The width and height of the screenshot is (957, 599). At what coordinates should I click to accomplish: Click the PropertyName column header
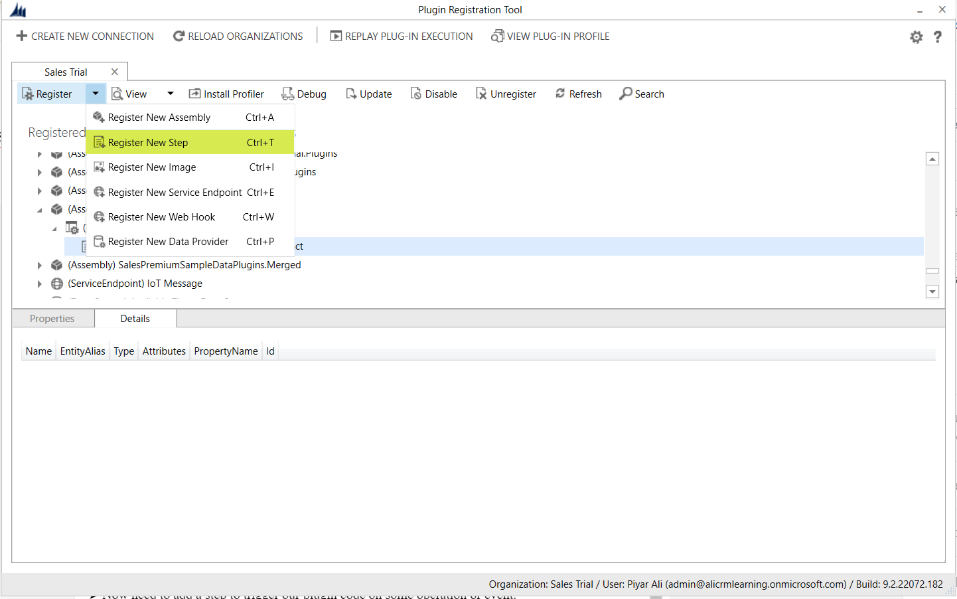[x=226, y=351]
